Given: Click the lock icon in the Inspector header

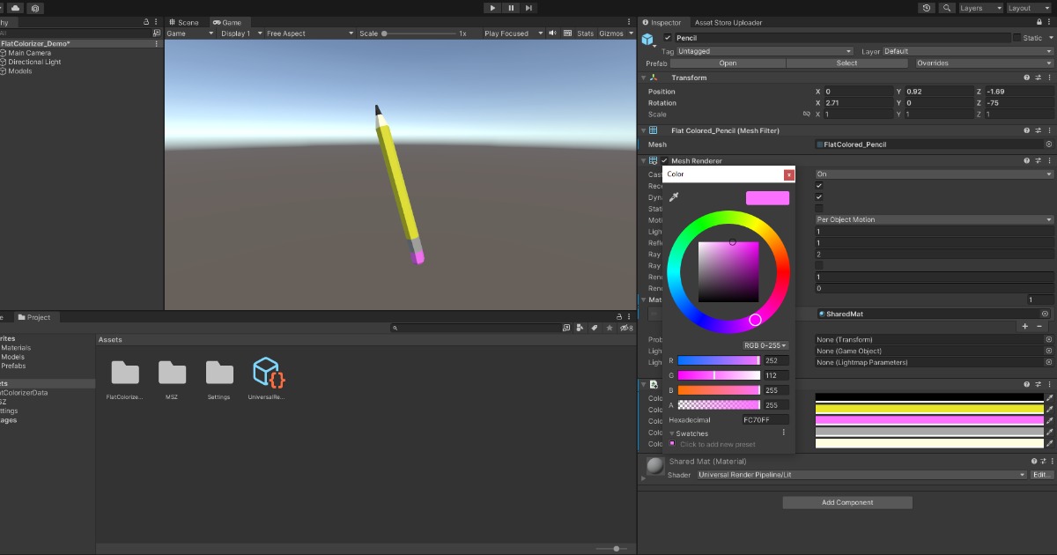Looking at the screenshot, I should [1039, 22].
